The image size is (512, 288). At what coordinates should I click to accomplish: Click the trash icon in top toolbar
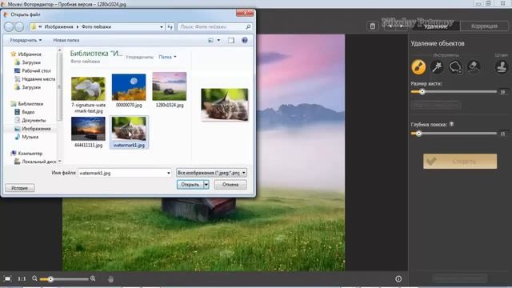click(x=373, y=26)
